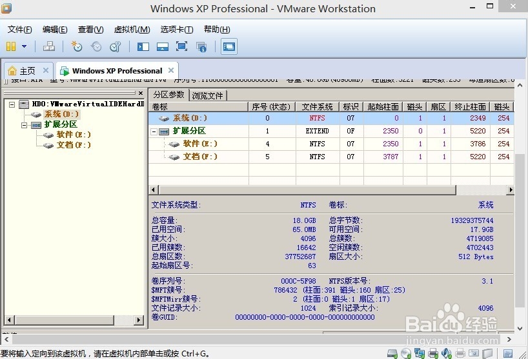Click the Unity mode icon
The width and height of the screenshot is (528, 359).
point(201,46)
